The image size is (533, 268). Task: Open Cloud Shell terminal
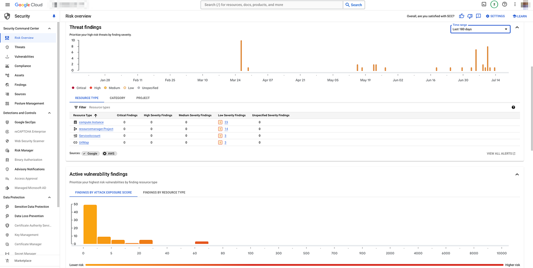(484, 4)
